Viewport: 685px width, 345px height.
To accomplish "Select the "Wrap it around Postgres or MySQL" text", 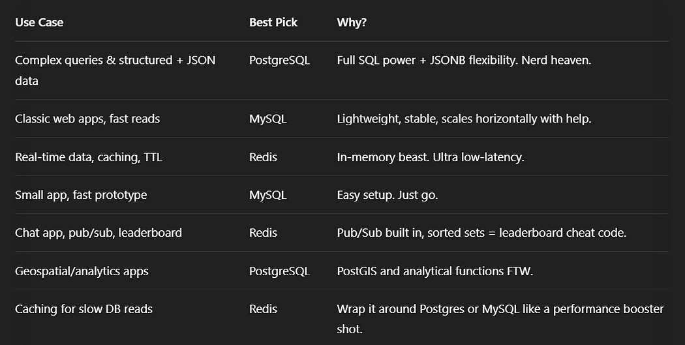I will pyautogui.click(x=428, y=309).
